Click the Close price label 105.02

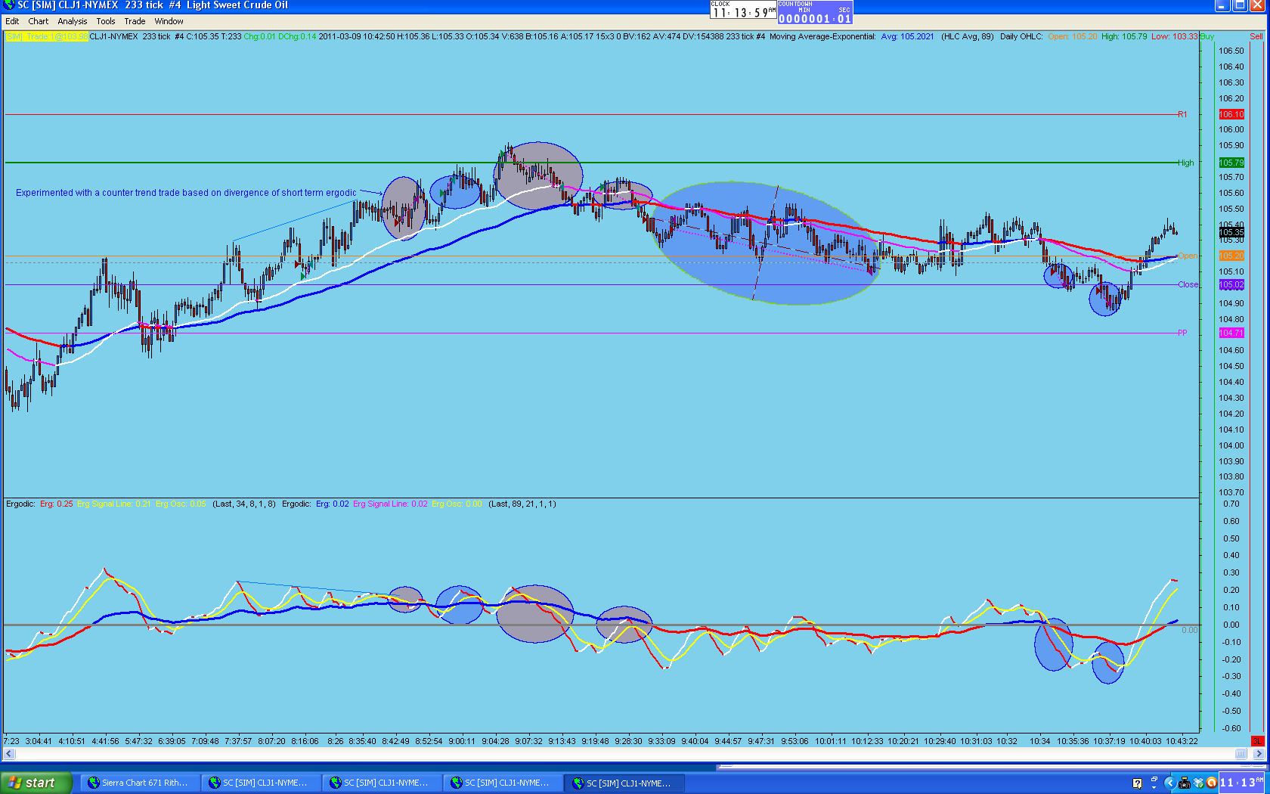coord(1231,285)
